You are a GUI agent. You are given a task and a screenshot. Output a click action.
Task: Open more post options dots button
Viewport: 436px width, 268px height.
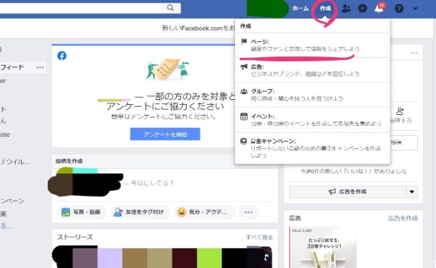tap(248, 212)
